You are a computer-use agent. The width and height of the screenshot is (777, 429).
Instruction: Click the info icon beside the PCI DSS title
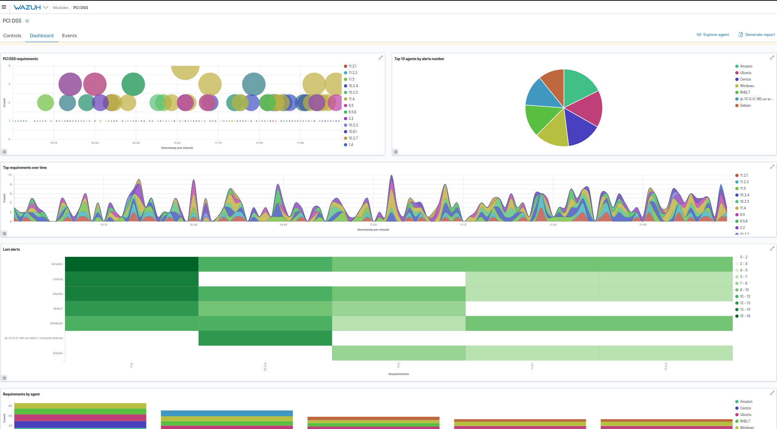point(27,21)
